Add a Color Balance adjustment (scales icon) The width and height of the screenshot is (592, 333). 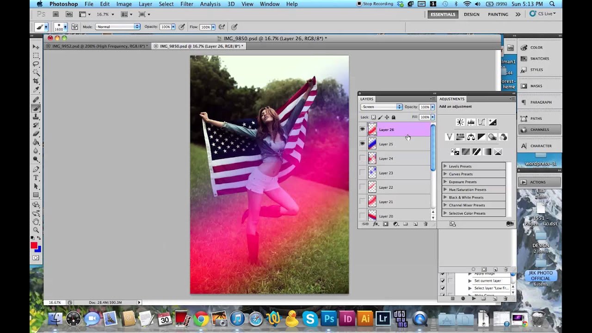[471, 137]
